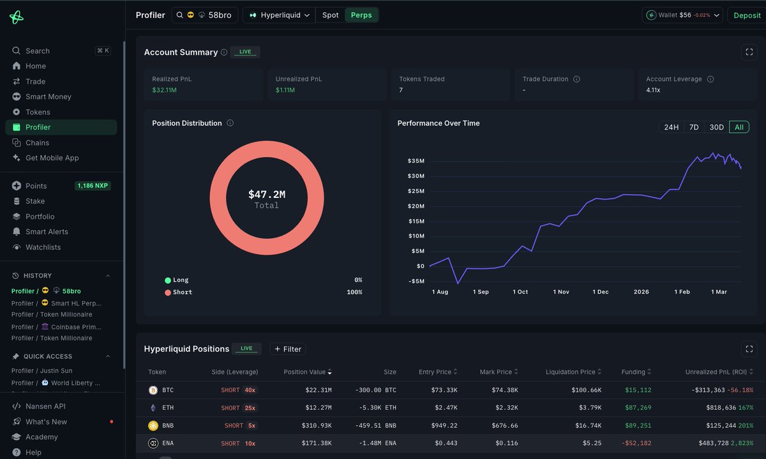Click Hyperliquid Positions LIVE badge
The height and width of the screenshot is (459, 766).
tap(247, 349)
